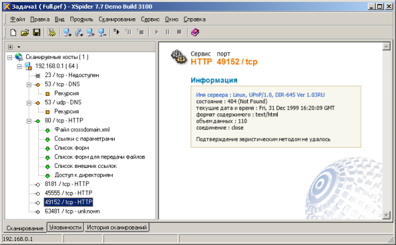
Task: Collapse the Сканируемые хосты root node
Action: point(9,58)
